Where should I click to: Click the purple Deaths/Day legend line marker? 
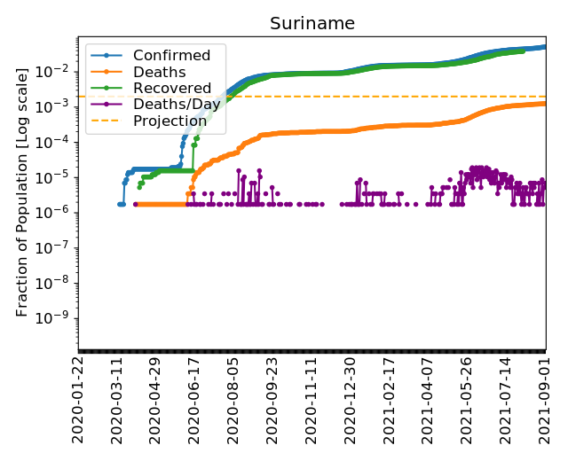point(107,104)
